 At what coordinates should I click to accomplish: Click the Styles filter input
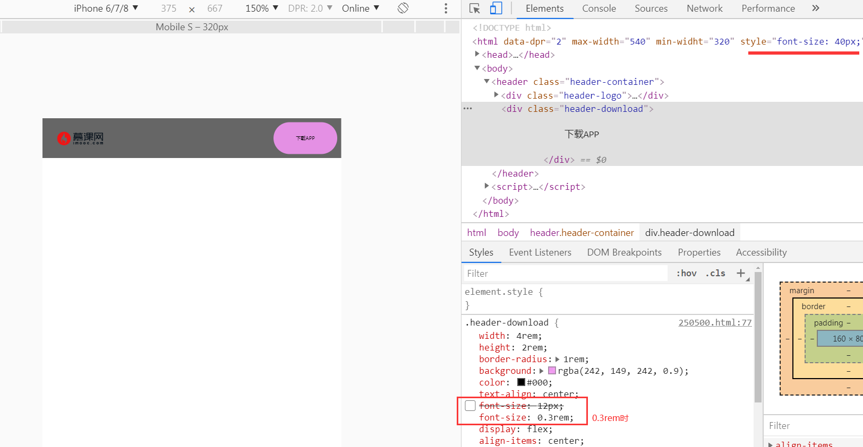pos(565,274)
